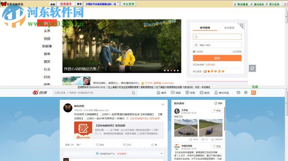
Task: Click the Weibo logo in the lower pane
Action: (x=40, y=93)
